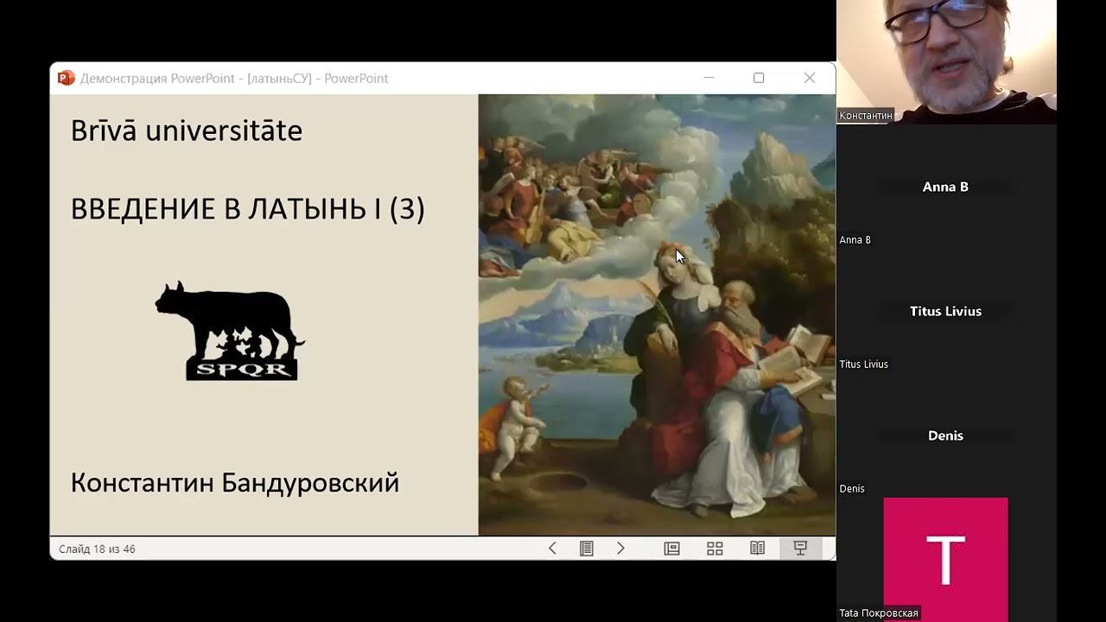
Task: Click the window title 'Демонстрация PowerPoint'
Action: tap(234, 78)
